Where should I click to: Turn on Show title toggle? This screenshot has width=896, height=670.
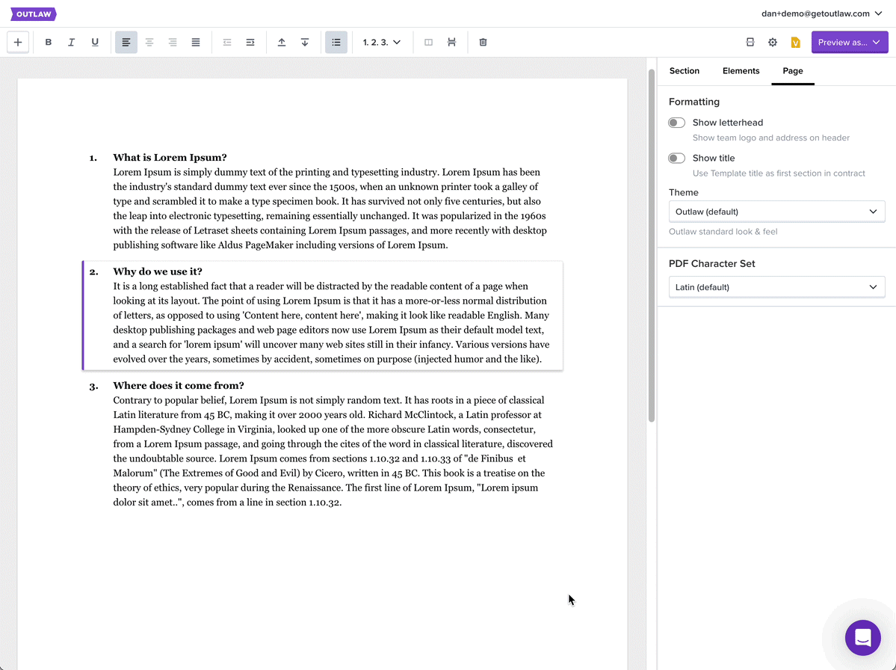click(x=676, y=159)
